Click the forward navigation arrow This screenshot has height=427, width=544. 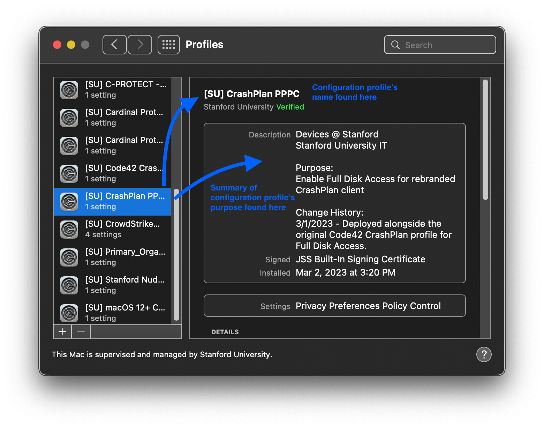139,44
